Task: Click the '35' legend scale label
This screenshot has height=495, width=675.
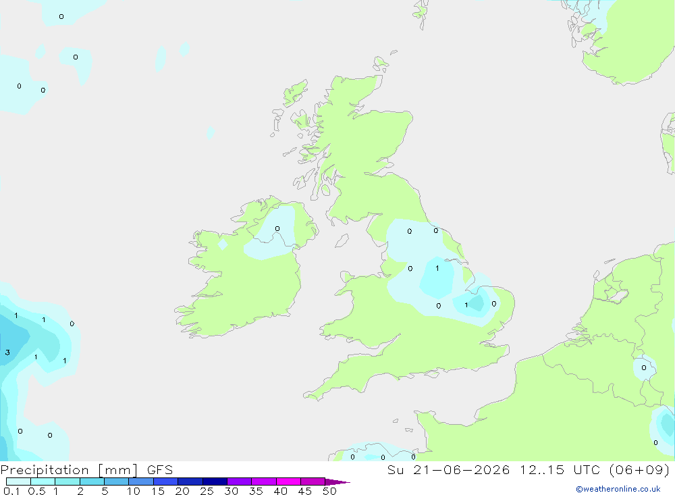Action: [256, 491]
